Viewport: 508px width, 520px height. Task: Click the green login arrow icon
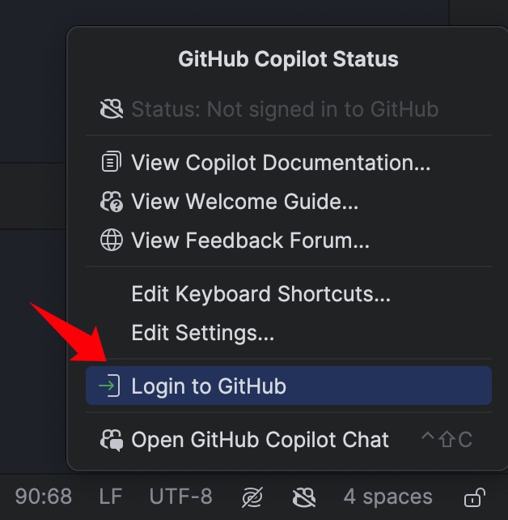[109, 386]
